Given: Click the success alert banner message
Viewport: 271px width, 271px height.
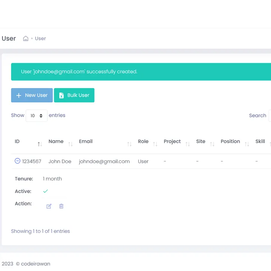Looking at the screenshot, I should [x=79, y=72].
